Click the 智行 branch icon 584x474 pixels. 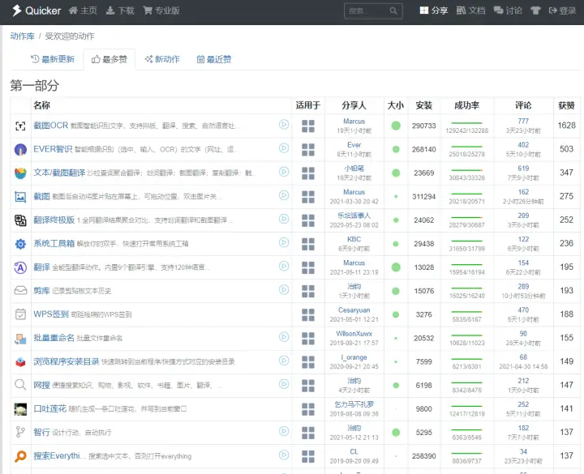pyautogui.click(x=20, y=433)
